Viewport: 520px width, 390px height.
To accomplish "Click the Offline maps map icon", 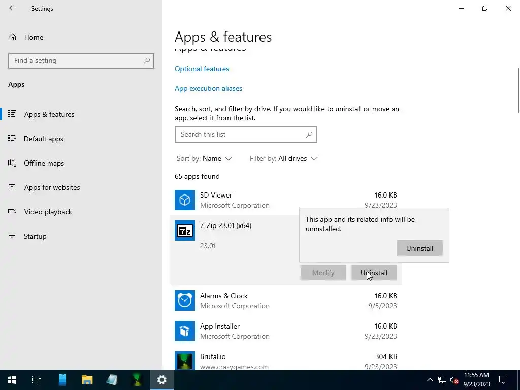I will [12, 163].
